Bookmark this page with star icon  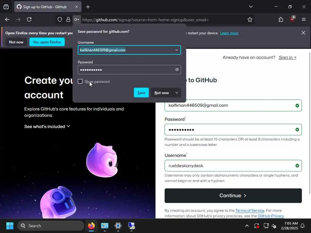(250, 20)
